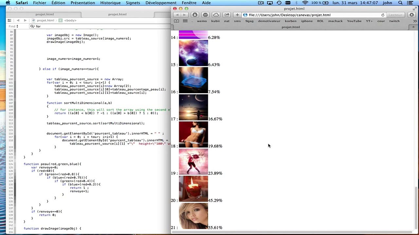Add bookmark with the plus button
This screenshot has height=235, width=419.
(x=237, y=15)
